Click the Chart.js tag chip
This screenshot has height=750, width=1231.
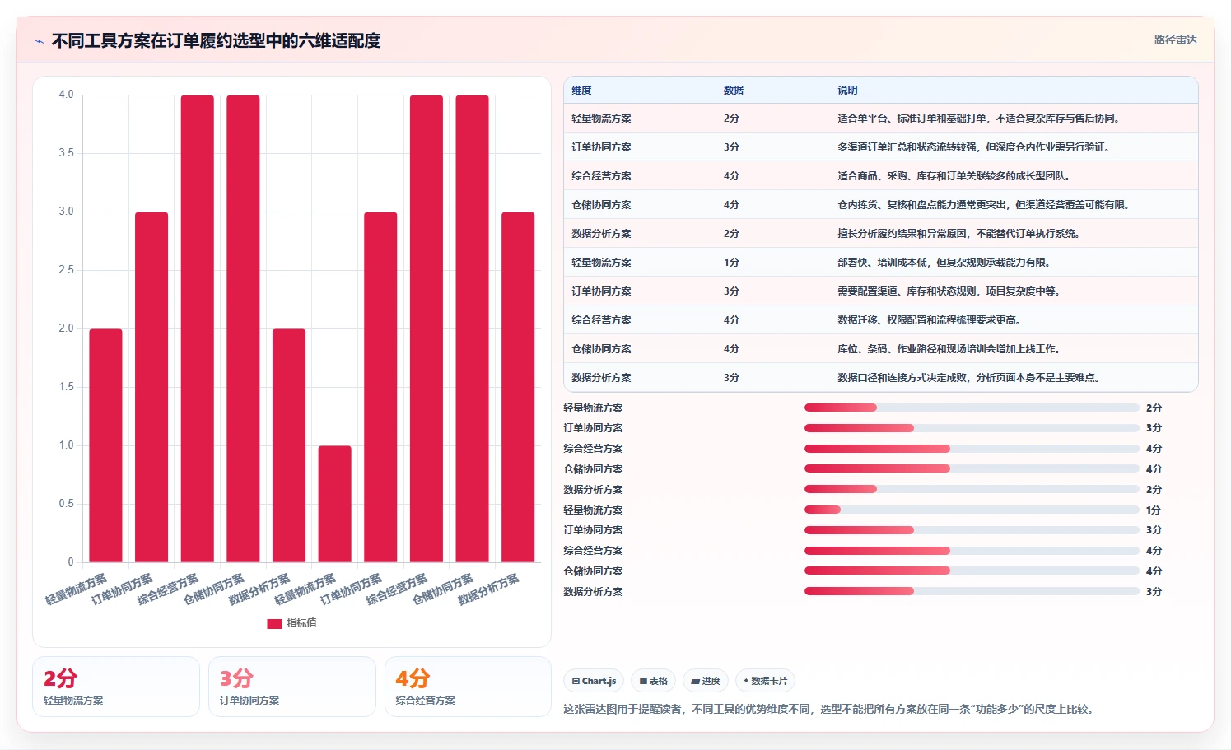(594, 681)
